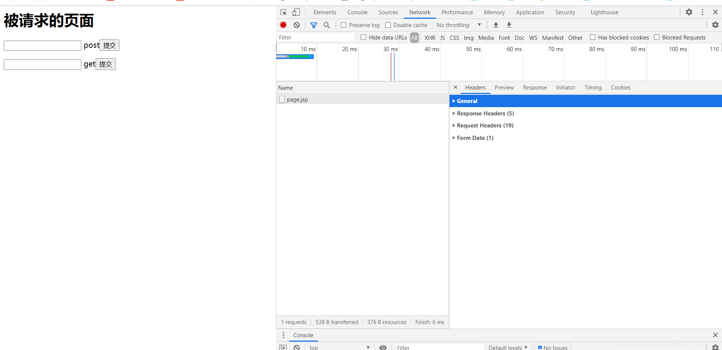
Task: Open Network panel settings gear
Action: click(715, 25)
